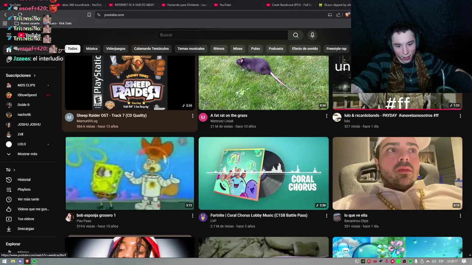Click Bananirou Clips channel avatar
472x265 pixels.
337,217
